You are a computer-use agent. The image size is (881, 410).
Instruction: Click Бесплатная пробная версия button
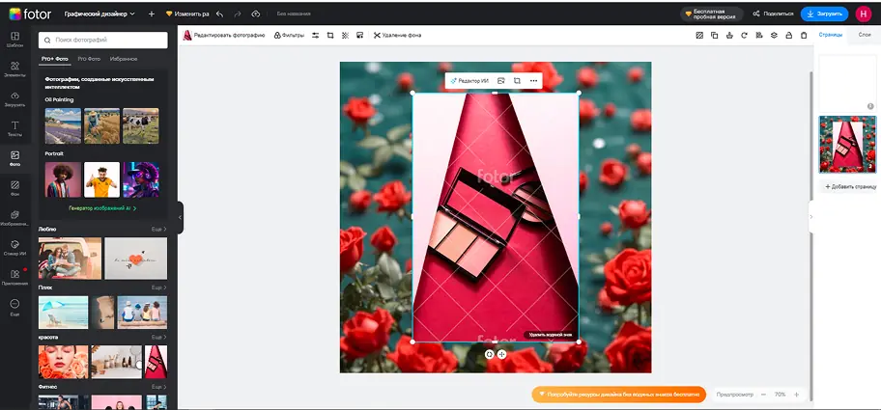(711, 14)
